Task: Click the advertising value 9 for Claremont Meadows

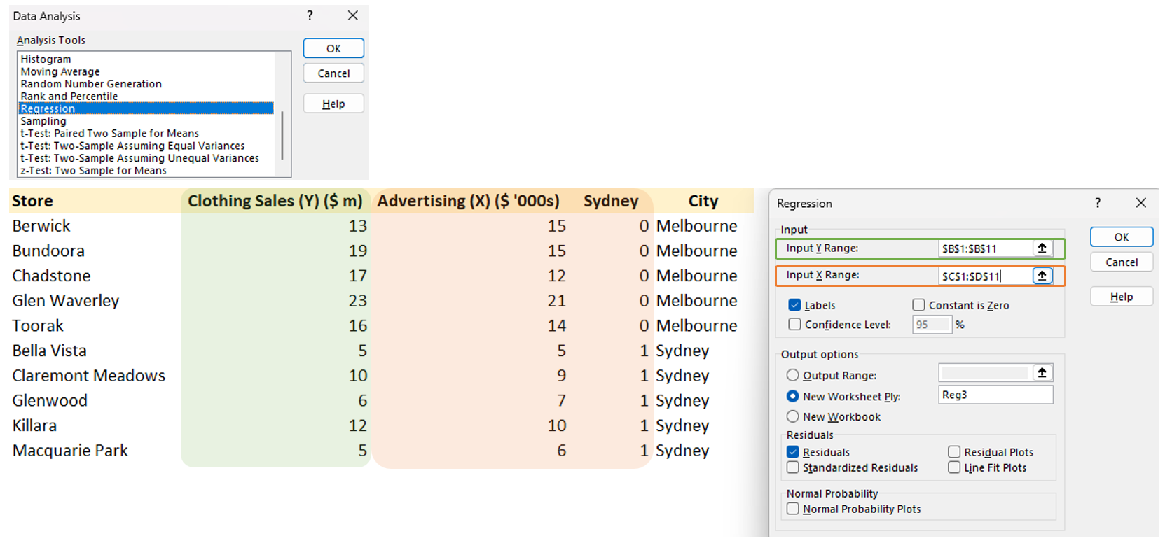Action: (x=561, y=376)
